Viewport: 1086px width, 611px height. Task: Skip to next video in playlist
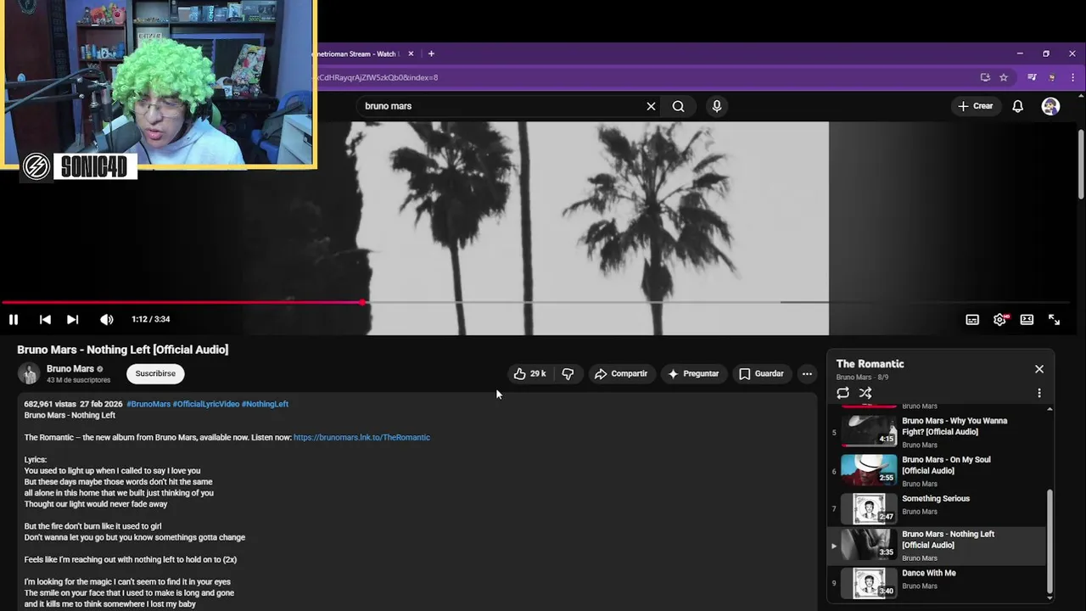[73, 319]
